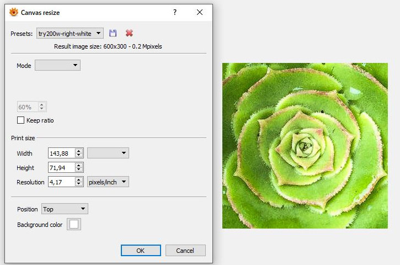Decrease the Height value using down arrow
The image size is (400, 265).
tap(79, 170)
